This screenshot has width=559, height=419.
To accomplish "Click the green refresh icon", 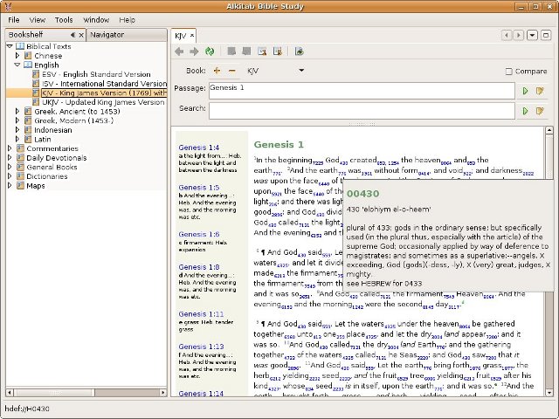I will [x=210, y=52].
